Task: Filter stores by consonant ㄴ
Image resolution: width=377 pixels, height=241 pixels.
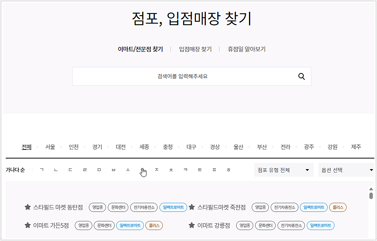Action: tap(56, 170)
